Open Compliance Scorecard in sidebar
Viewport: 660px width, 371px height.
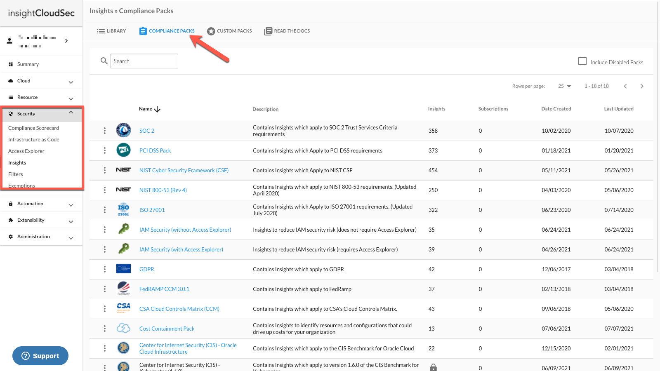(33, 128)
